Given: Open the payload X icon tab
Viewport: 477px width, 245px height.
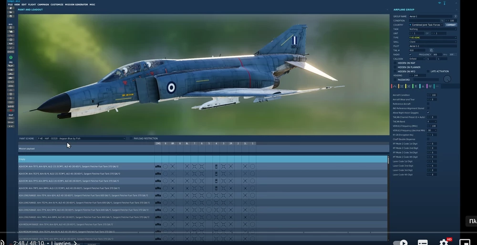Looking at the screenshot, I should coord(409,86).
